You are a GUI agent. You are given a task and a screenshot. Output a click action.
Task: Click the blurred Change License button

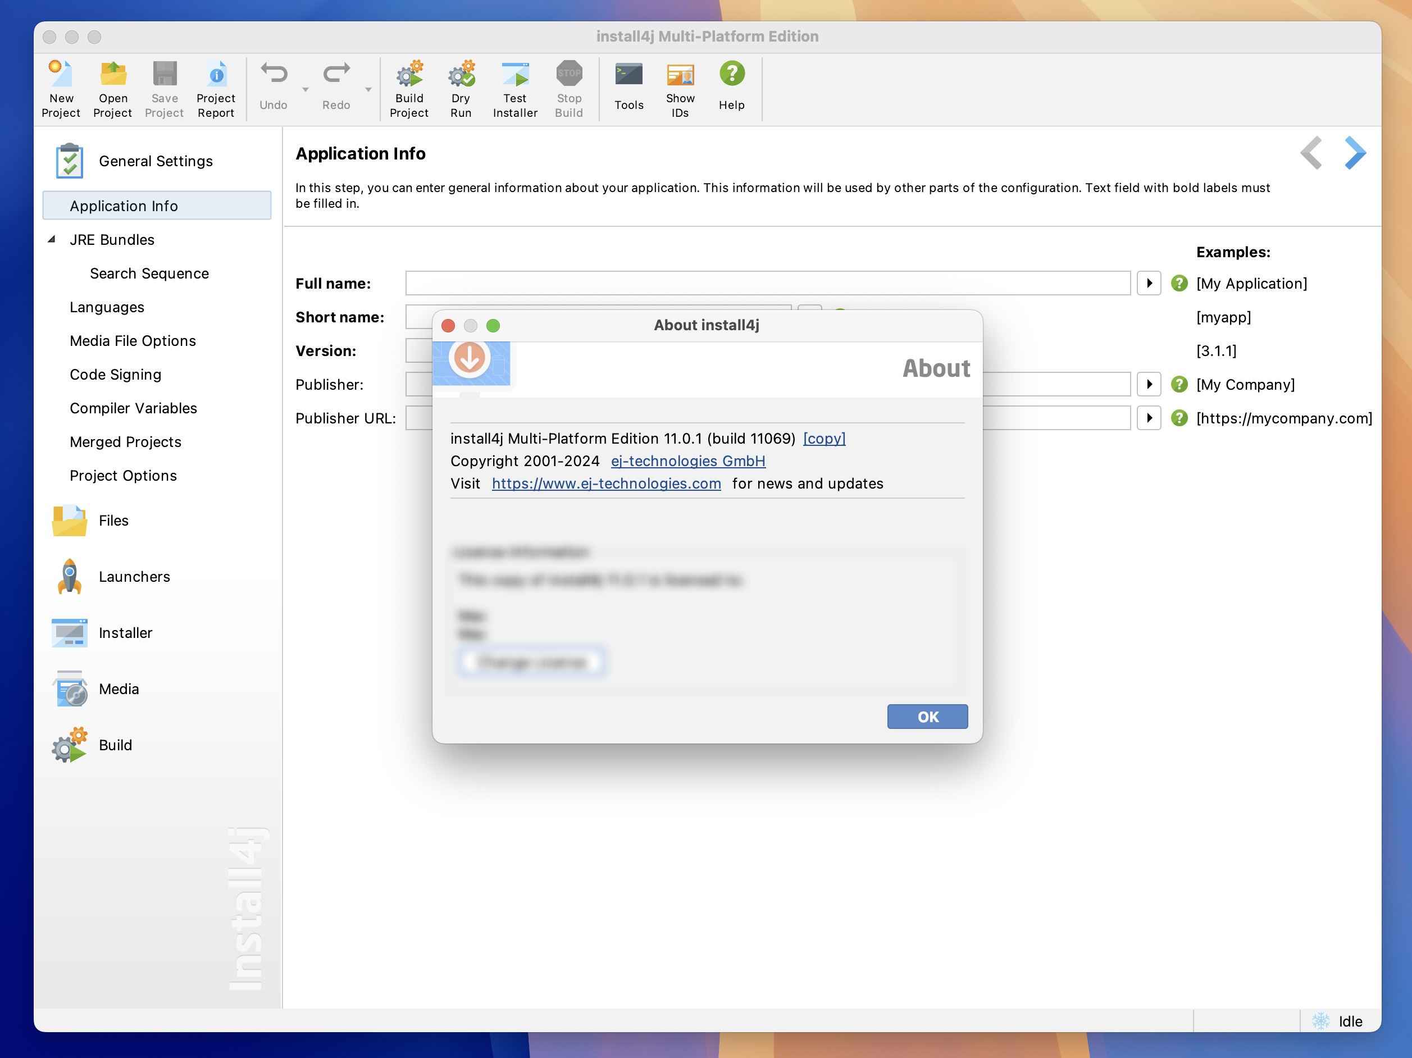pyautogui.click(x=532, y=662)
